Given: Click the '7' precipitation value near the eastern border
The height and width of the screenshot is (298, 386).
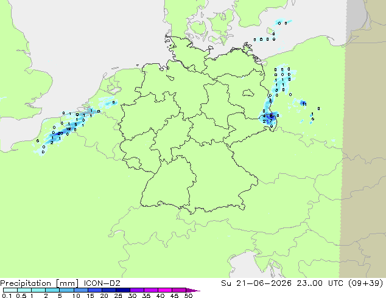Looking at the screenshot, I should tap(271, 121).
